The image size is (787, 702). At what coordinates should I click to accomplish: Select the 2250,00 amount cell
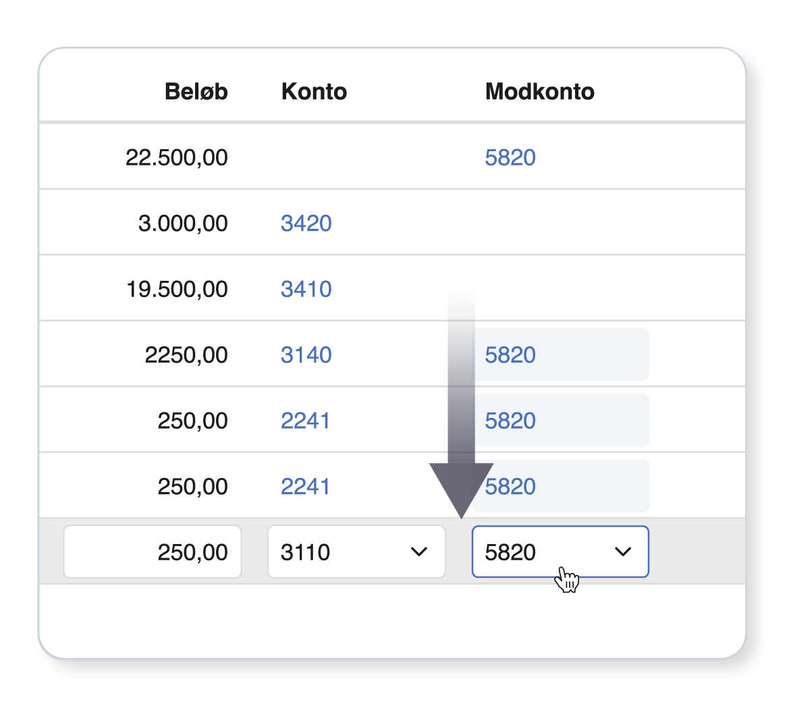[x=186, y=355]
